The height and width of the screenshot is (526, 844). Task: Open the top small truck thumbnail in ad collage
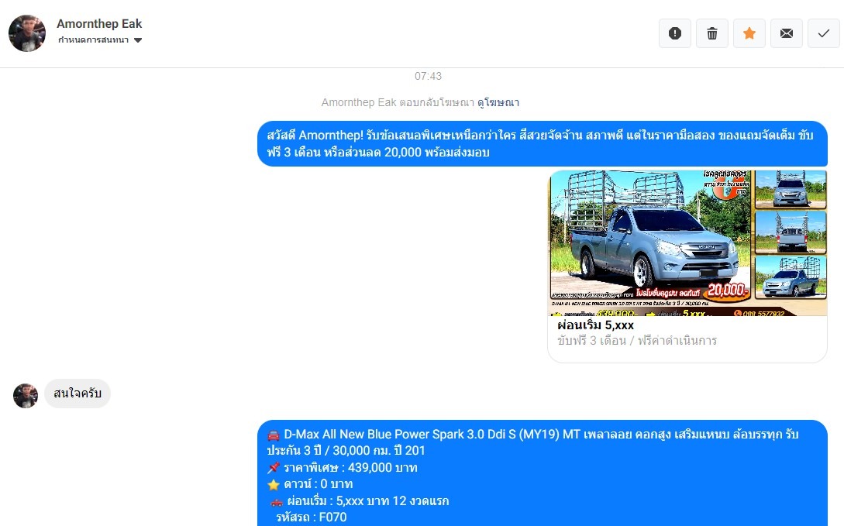click(x=791, y=189)
